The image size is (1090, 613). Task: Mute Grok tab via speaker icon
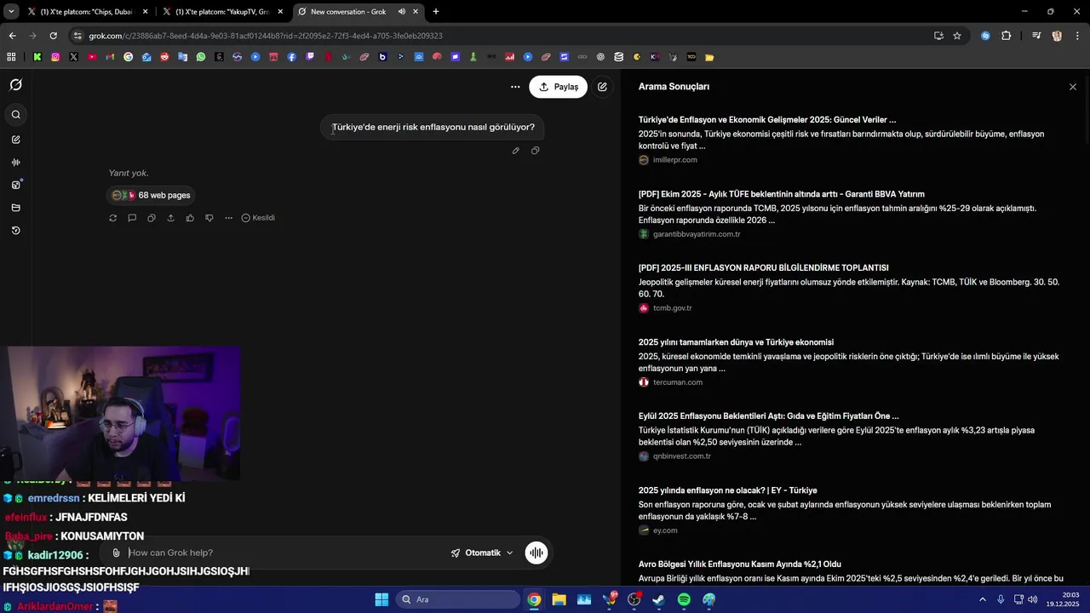401,12
